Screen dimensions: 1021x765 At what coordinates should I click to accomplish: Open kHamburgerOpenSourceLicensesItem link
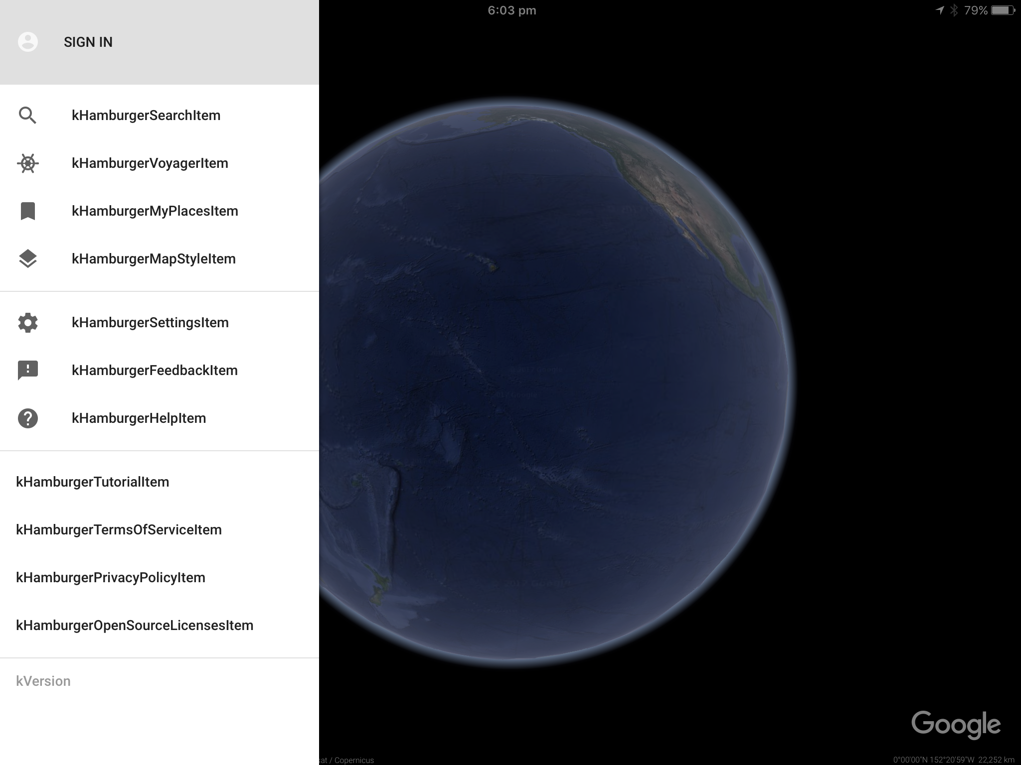pos(135,626)
